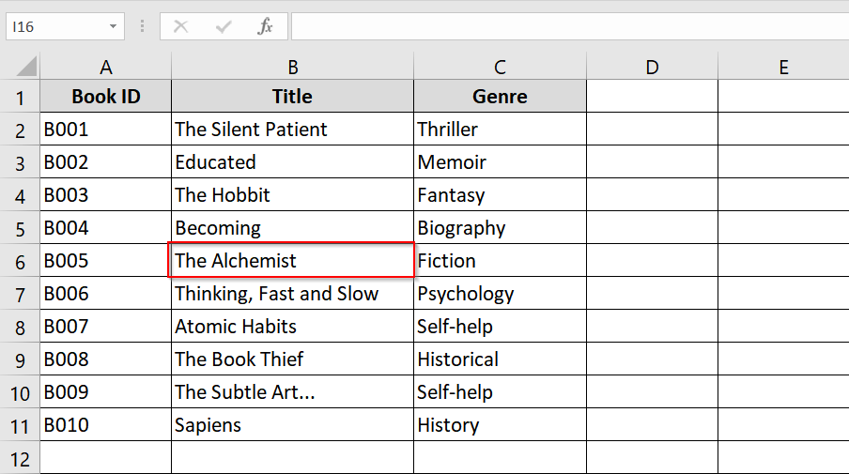Click the Select All corner triangle

(x=26, y=67)
